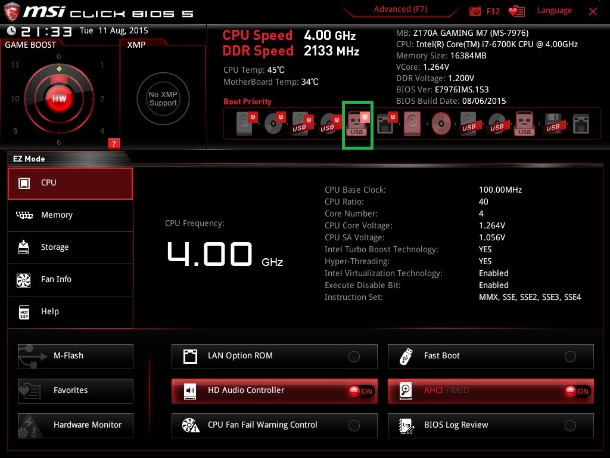Click the DDR Speed 2133 MHz readout
This screenshot has height=458, width=610.
pyautogui.click(x=291, y=51)
